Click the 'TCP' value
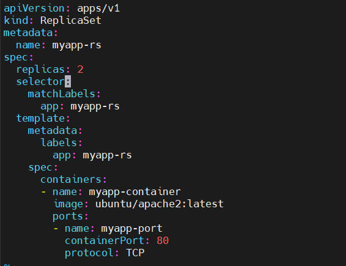The width and height of the screenshot is (346, 266). [135, 253]
